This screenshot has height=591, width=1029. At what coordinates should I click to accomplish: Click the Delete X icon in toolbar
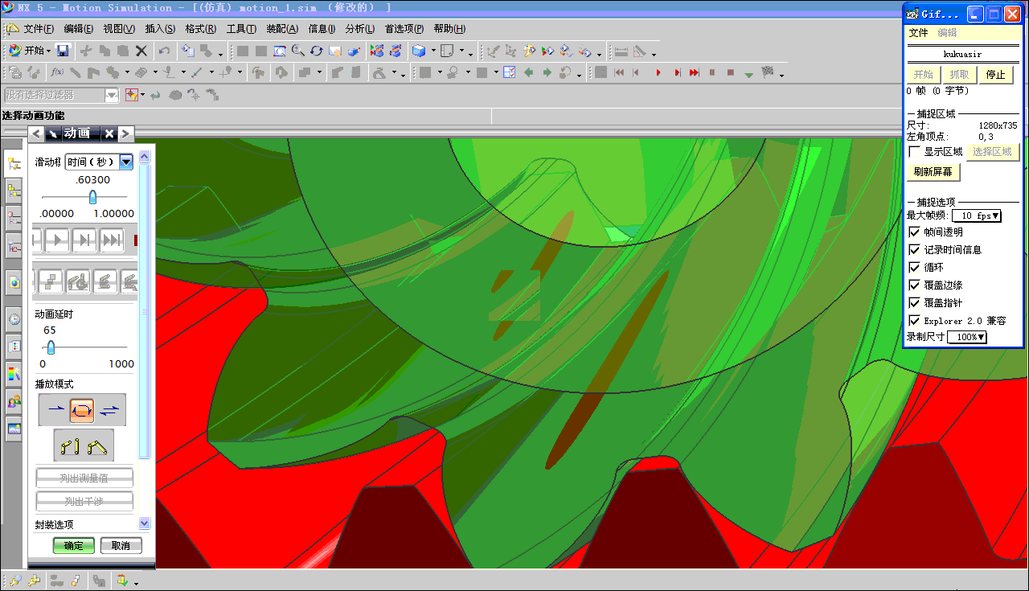pyautogui.click(x=141, y=51)
